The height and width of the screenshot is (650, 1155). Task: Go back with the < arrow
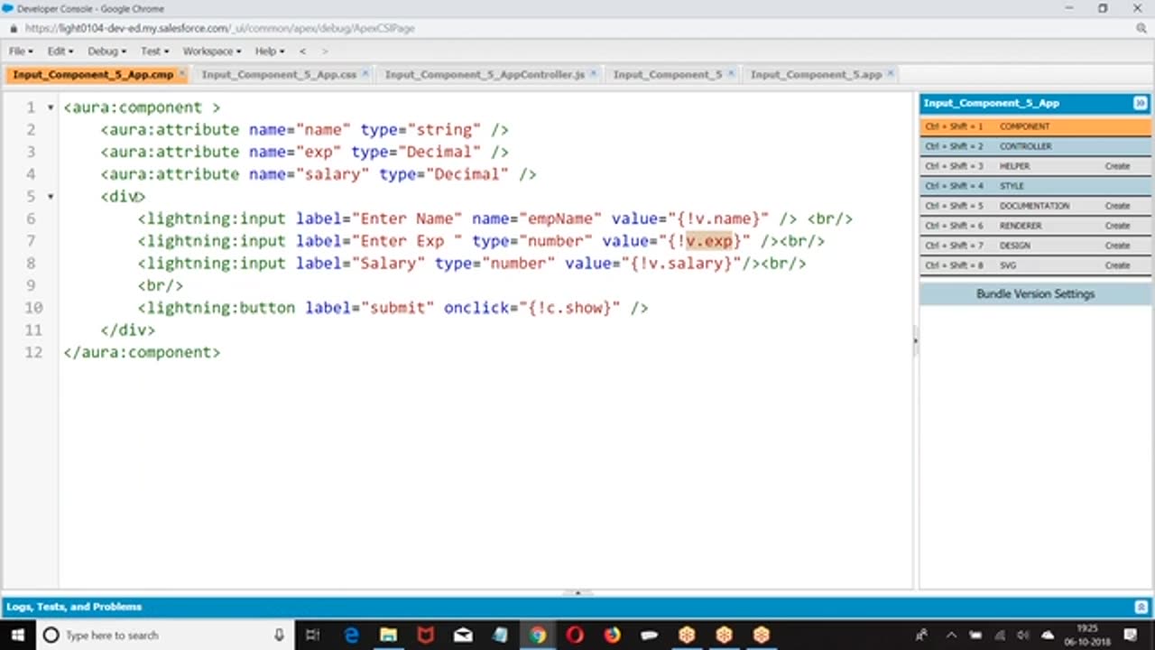[x=302, y=51]
